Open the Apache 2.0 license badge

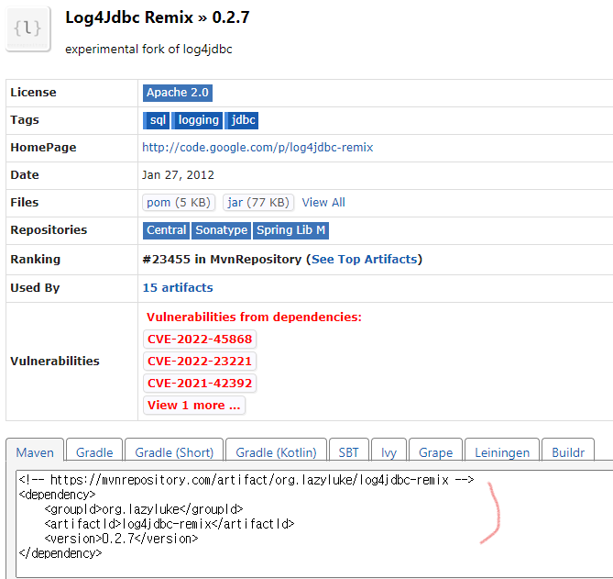pyautogui.click(x=178, y=93)
